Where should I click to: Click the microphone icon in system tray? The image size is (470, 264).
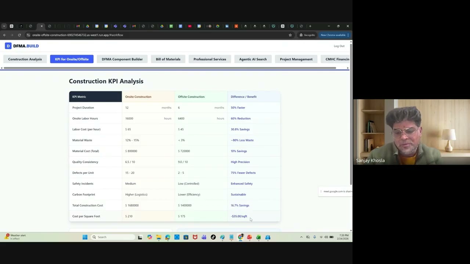point(314,237)
